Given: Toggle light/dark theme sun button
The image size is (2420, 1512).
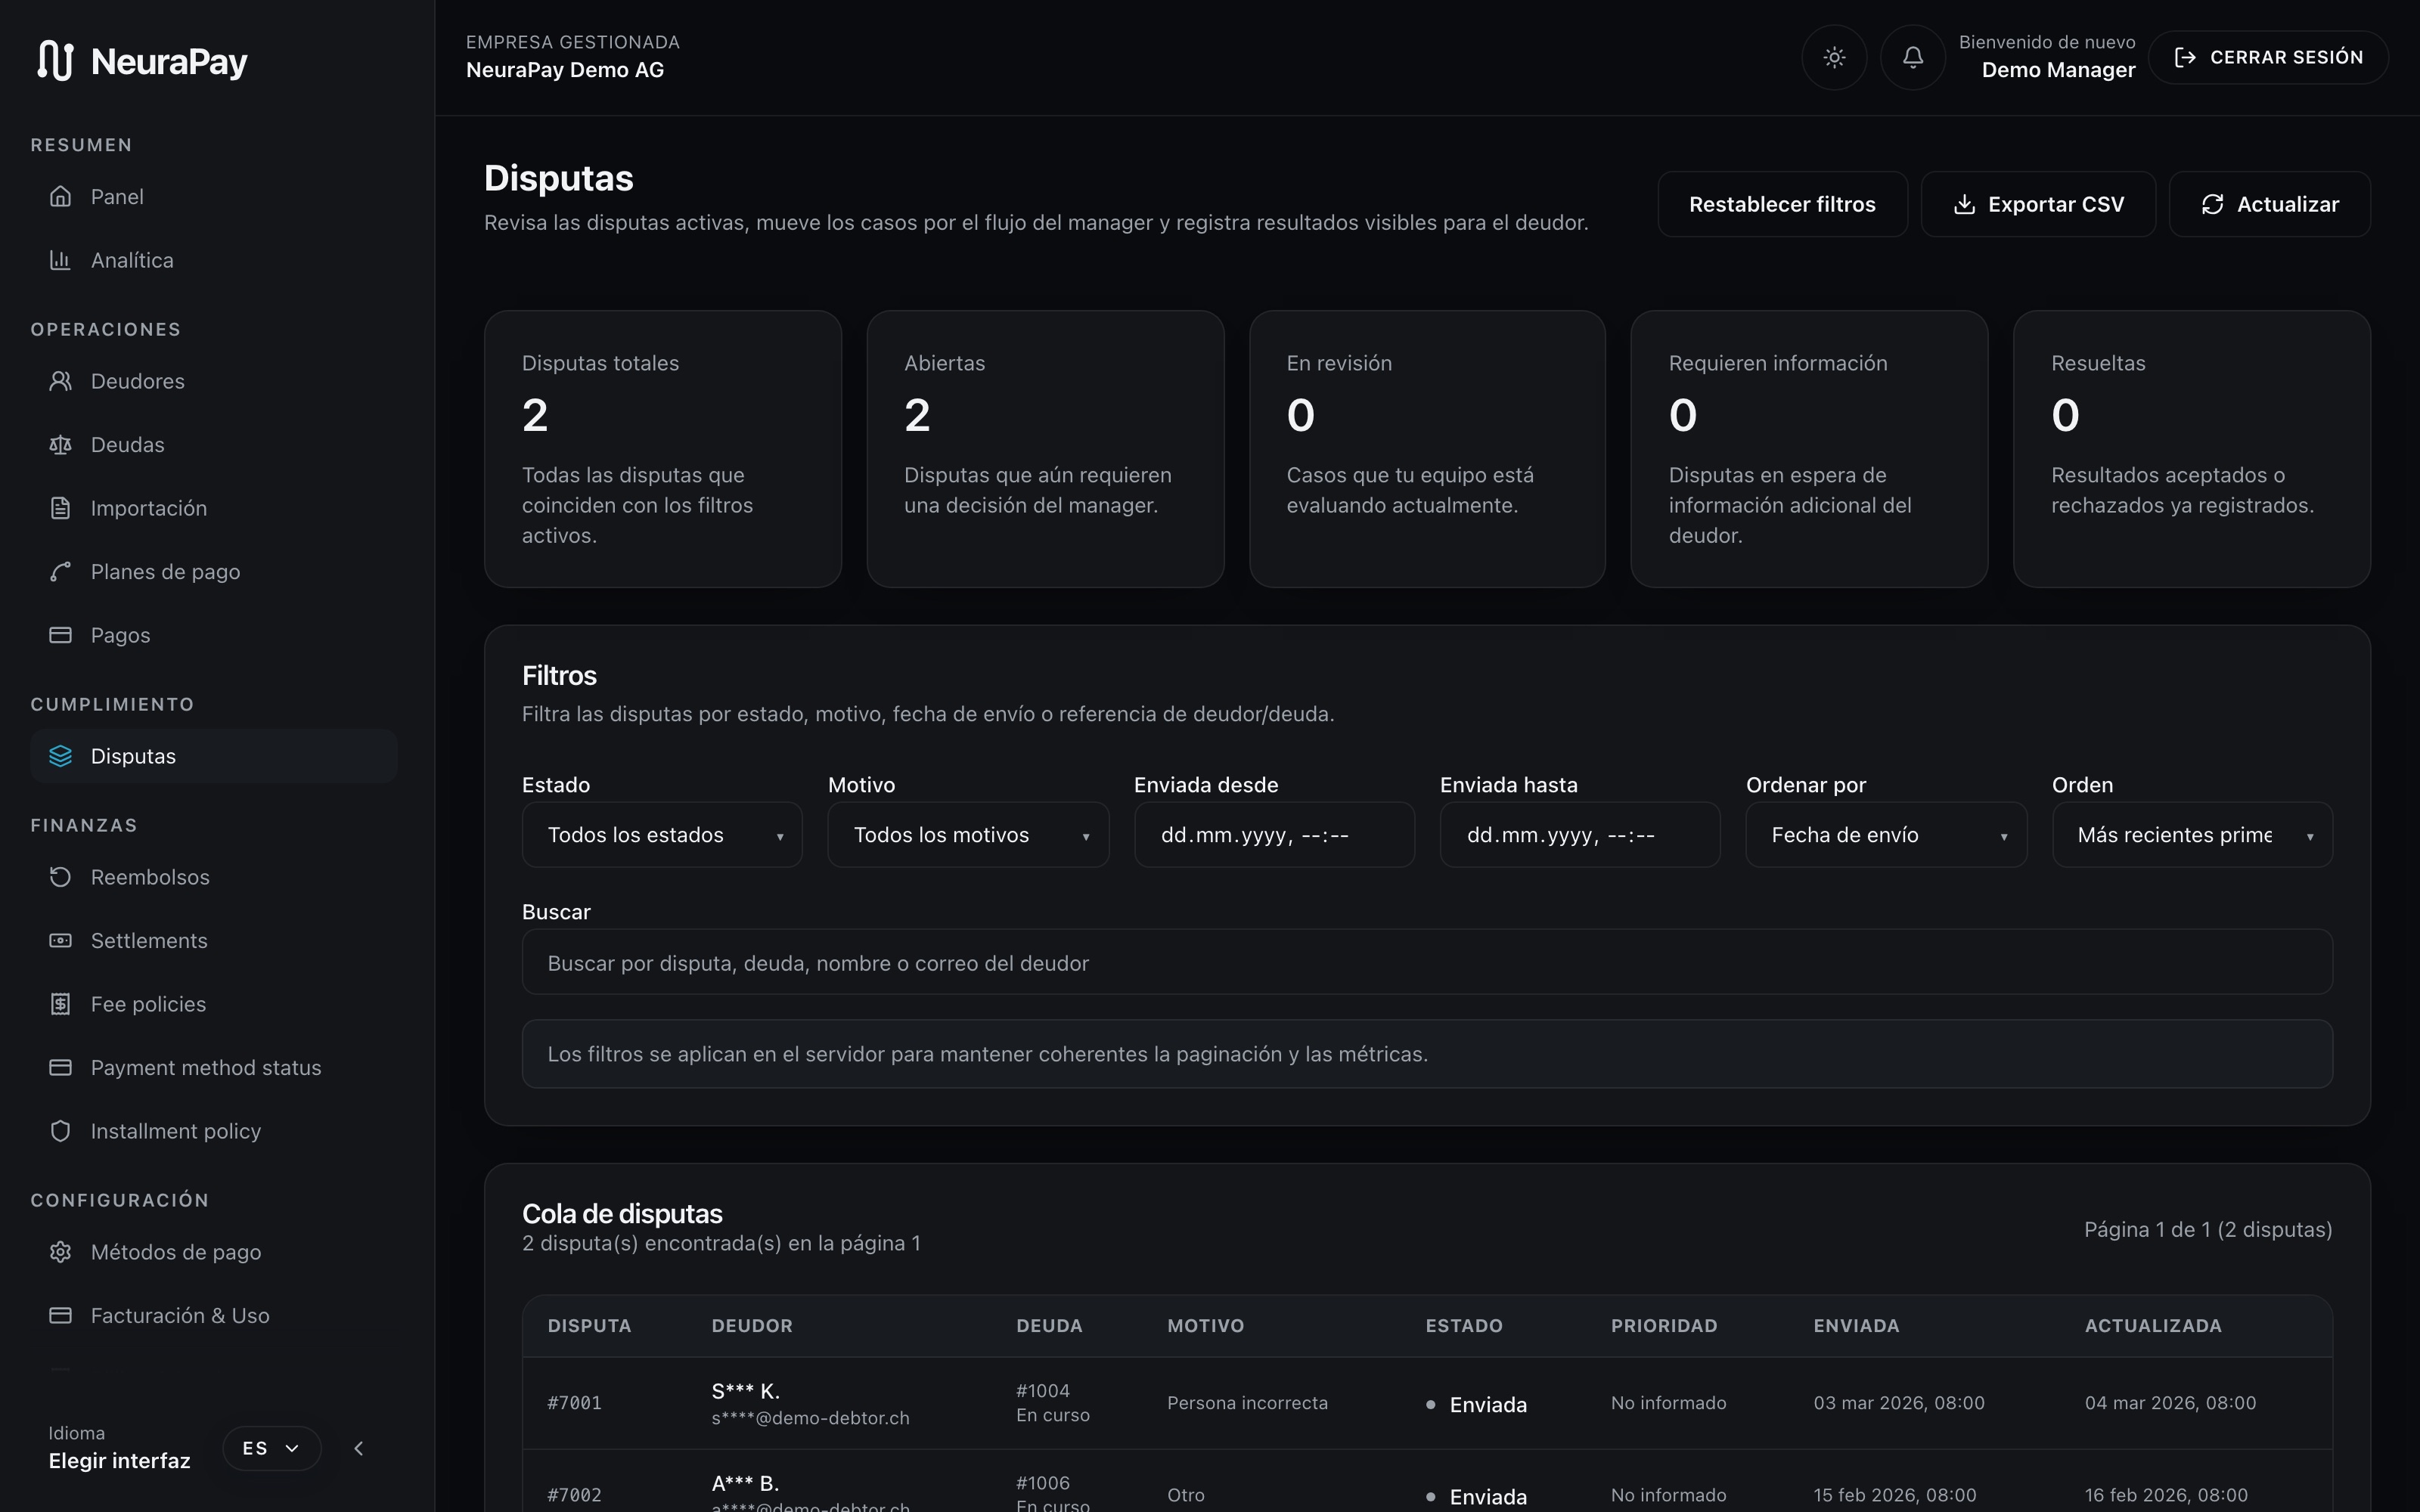Looking at the screenshot, I should pyautogui.click(x=1833, y=57).
